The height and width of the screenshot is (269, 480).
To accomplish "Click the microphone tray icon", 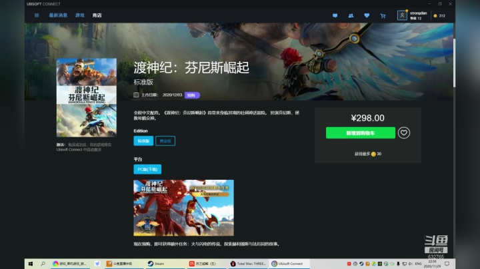I will point(398,264).
